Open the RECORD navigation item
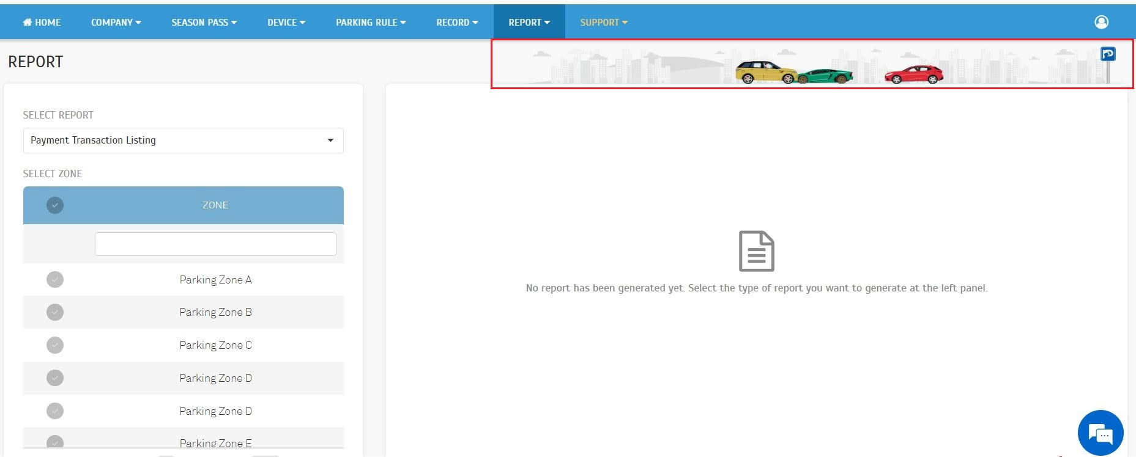This screenshot has height=457, width=1136. click(x=457, y=23)
